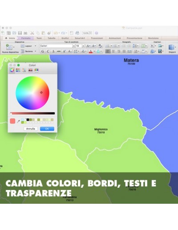This screenshot has height=230, width=178.
Task: Click the increase indent icon
Action: click(129, 46)
